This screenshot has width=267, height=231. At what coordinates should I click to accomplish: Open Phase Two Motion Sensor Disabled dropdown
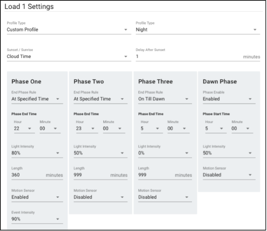(x=101, y=197)
